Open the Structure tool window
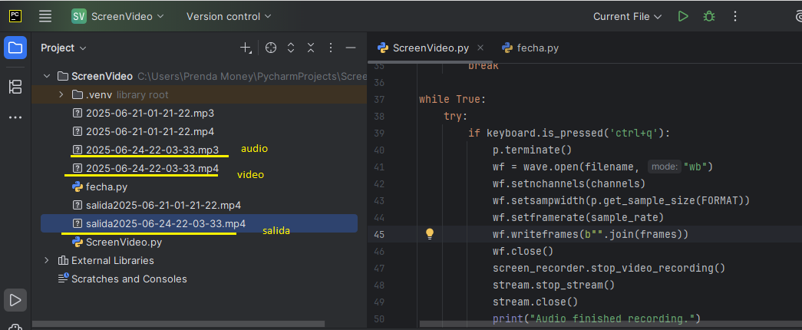This screenshot has height=330, width=802. click(x=15, y=87)
